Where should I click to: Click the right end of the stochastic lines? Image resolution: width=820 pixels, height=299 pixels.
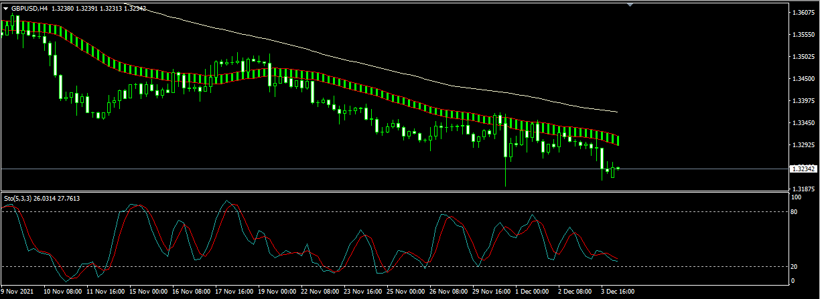coord(617,260)
